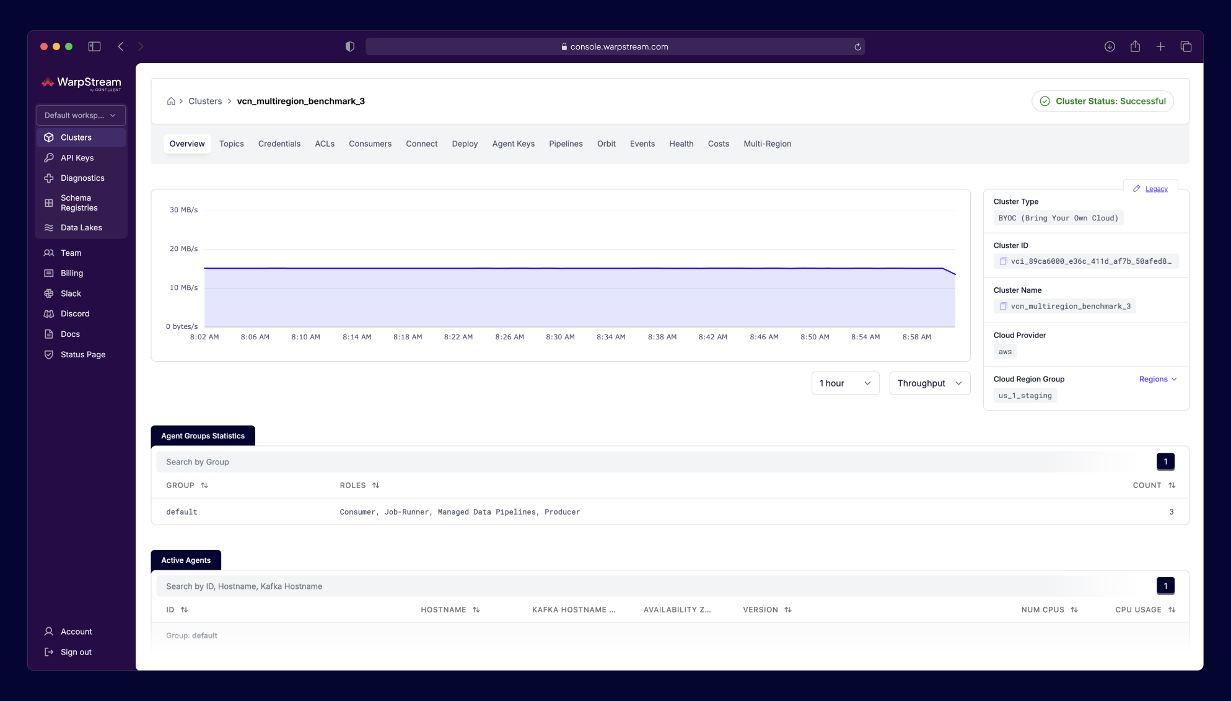Go back with the browser back arrow
1231x701 pixels.
click(121, 46)
